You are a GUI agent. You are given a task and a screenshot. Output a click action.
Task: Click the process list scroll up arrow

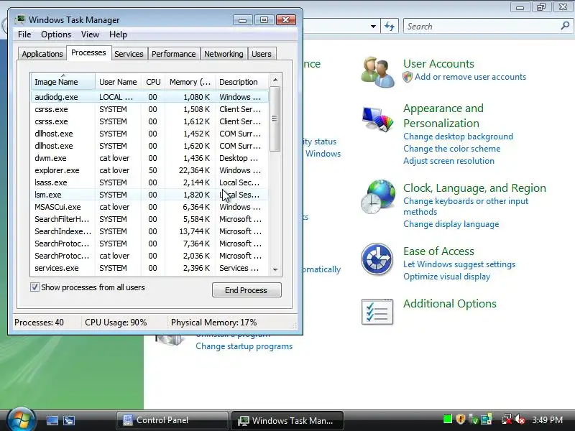point(275,80)
